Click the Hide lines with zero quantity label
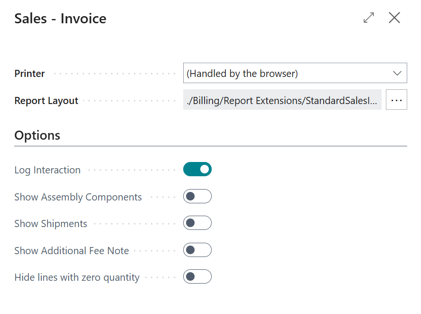Image resolution: width=421 pixels, height=314 pixels. pyautogui.click(x=77, y=277)
